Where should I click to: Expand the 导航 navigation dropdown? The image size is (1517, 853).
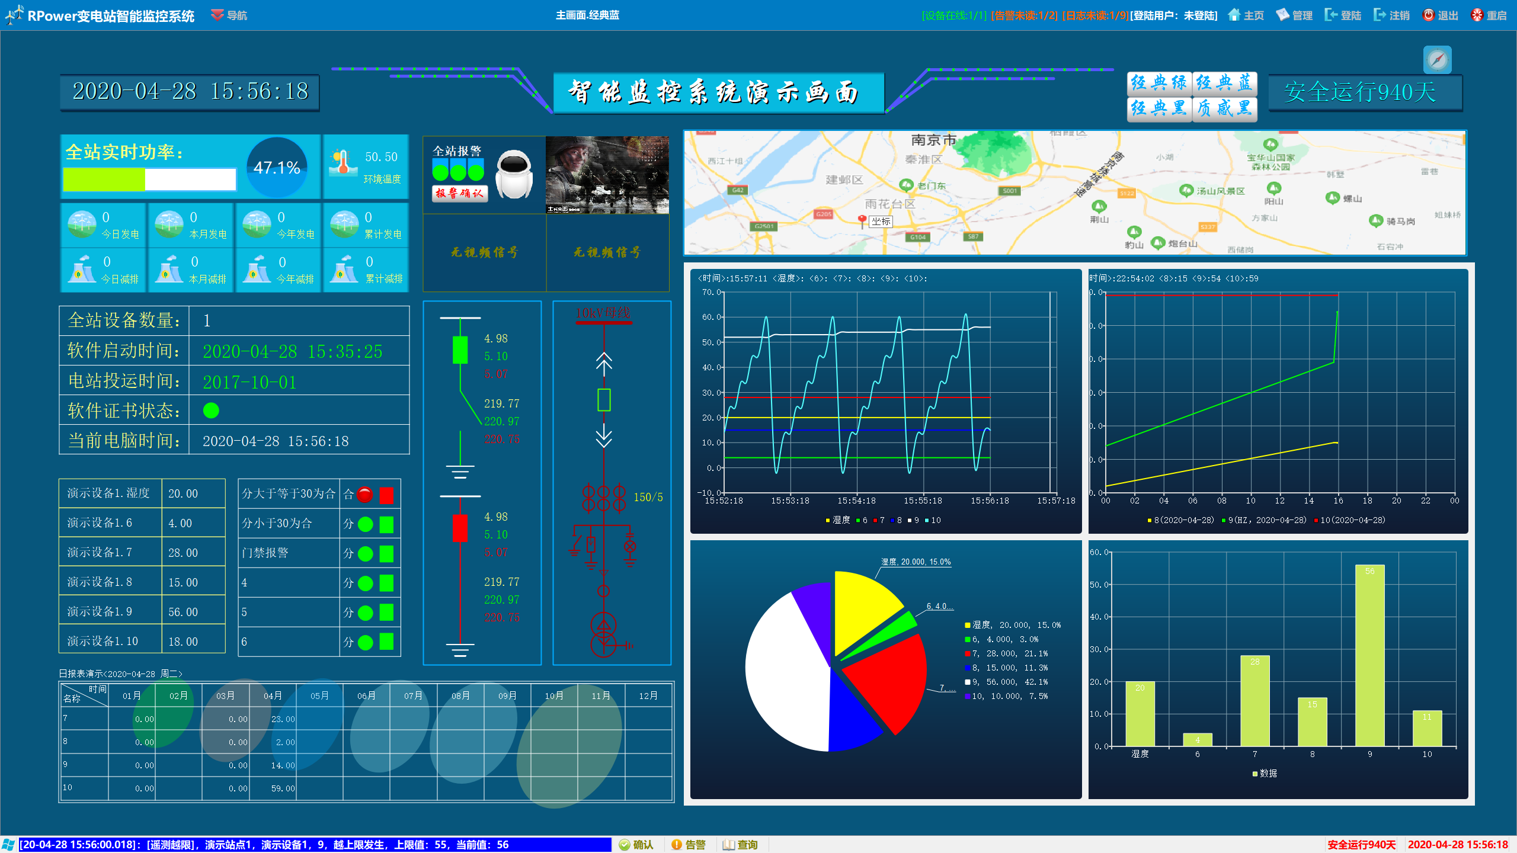tap(229, 15)
